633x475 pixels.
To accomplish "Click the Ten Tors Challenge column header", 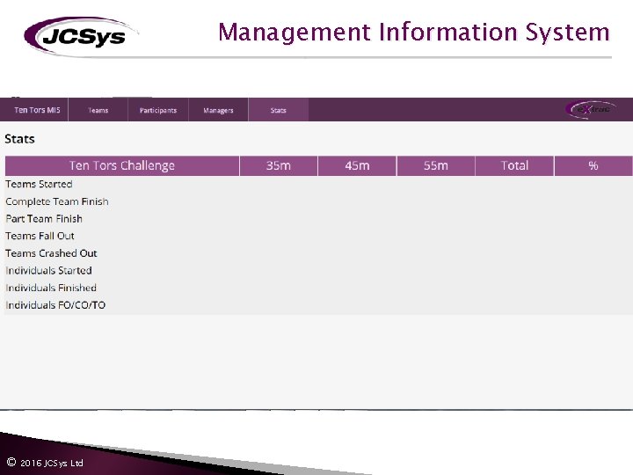I will pos(122,165).
